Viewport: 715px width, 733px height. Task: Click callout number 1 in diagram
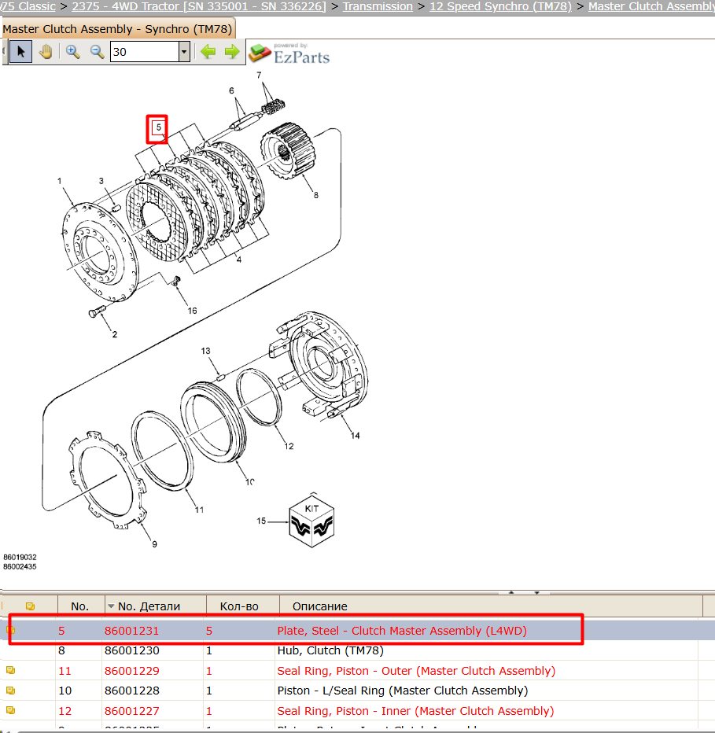click(60, 181)
